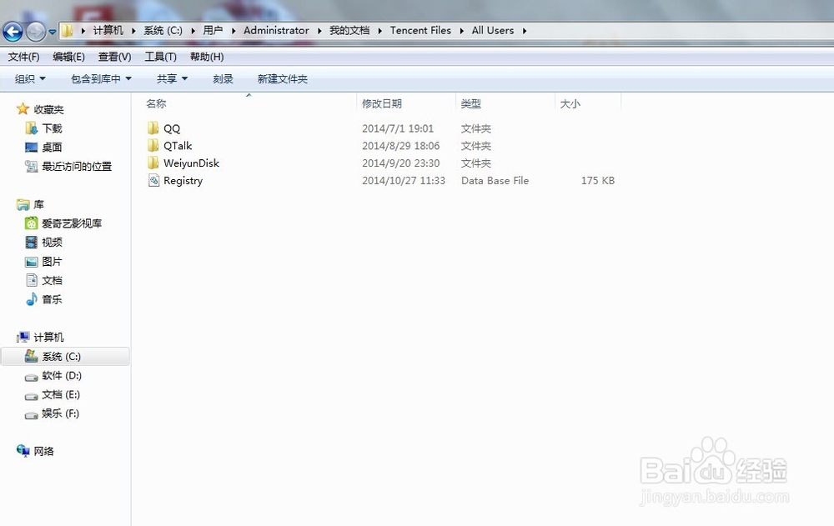
Task: Click the 桌面 desktop icon in sidebar
Action: pyautogui.click(x=32, y=148)
